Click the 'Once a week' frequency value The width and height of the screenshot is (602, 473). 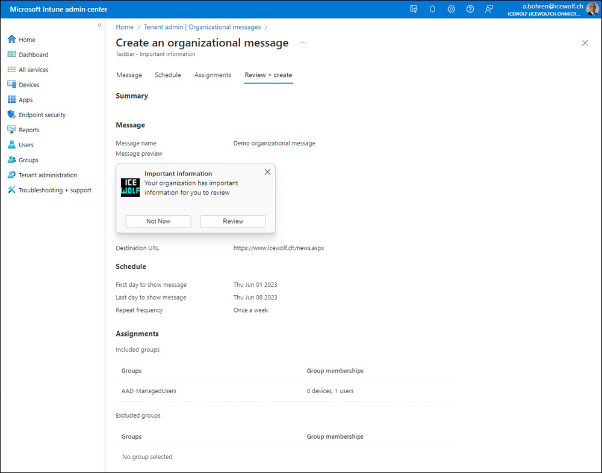250,310
